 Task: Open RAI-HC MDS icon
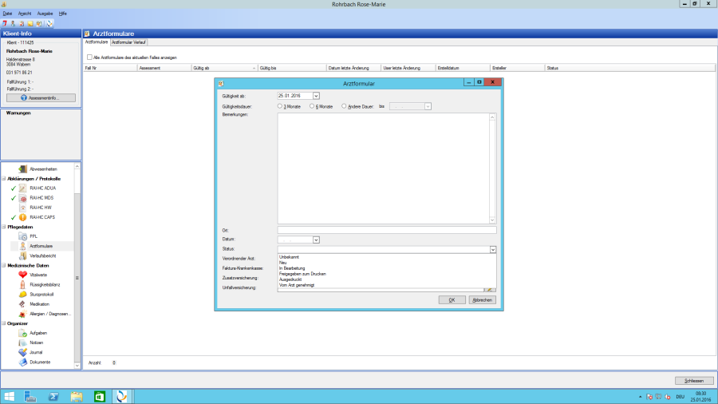click(x=22, y=198)
